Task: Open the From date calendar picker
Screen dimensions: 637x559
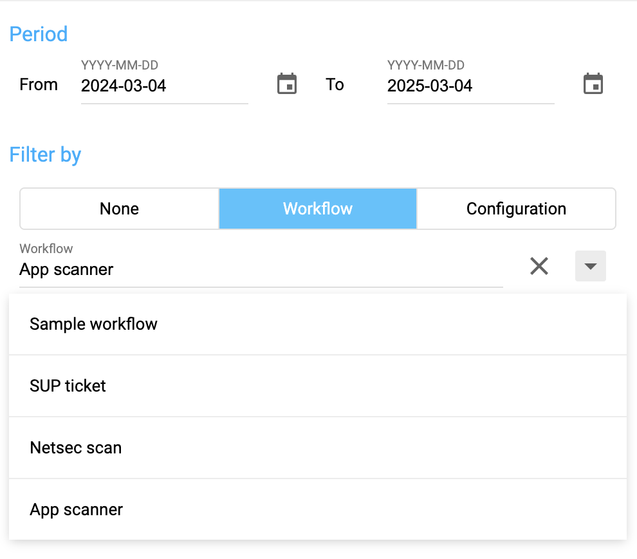Action: pyautogui.click(x=286, y=83)
